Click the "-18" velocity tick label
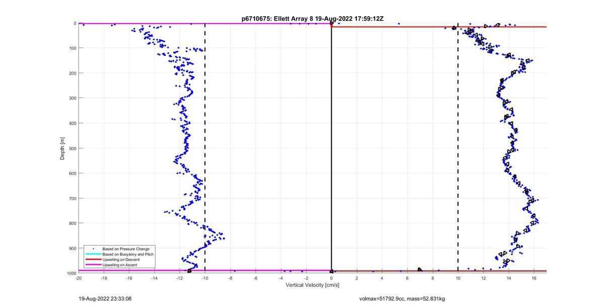Image resolution: width=604 pixels, height=307 pixels. click(104, 278)
